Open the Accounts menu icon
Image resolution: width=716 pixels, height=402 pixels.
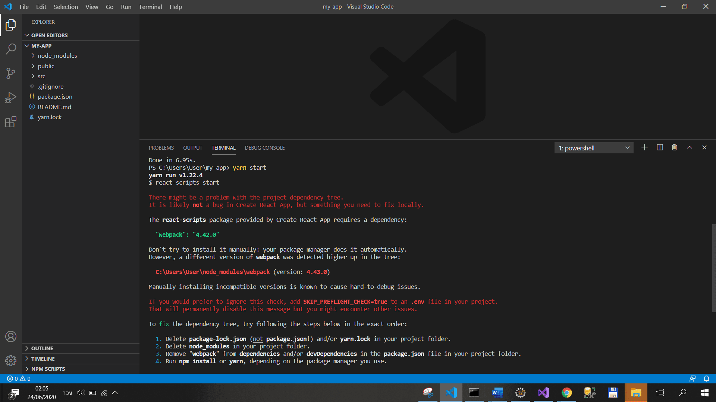pos(11,336)
